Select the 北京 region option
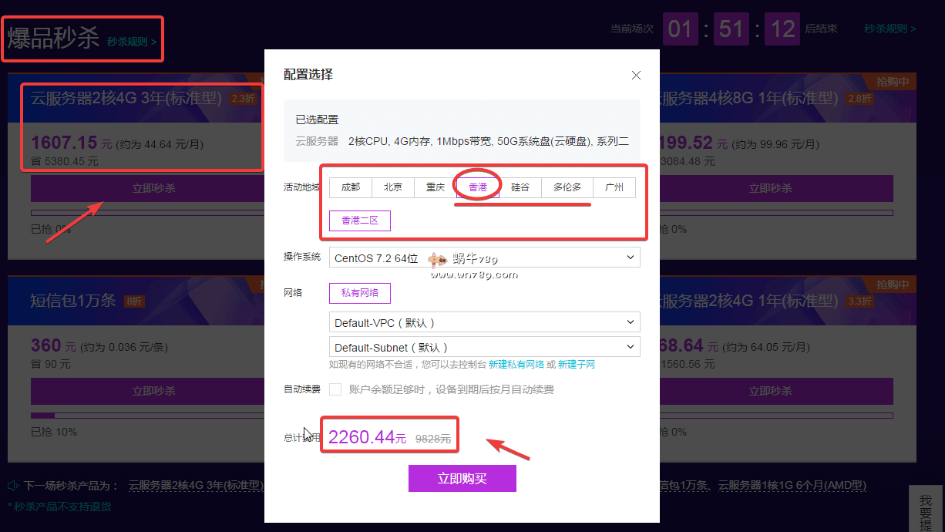Screen dimensions: 945x532 pyautogui.click(x=393, y=187)
